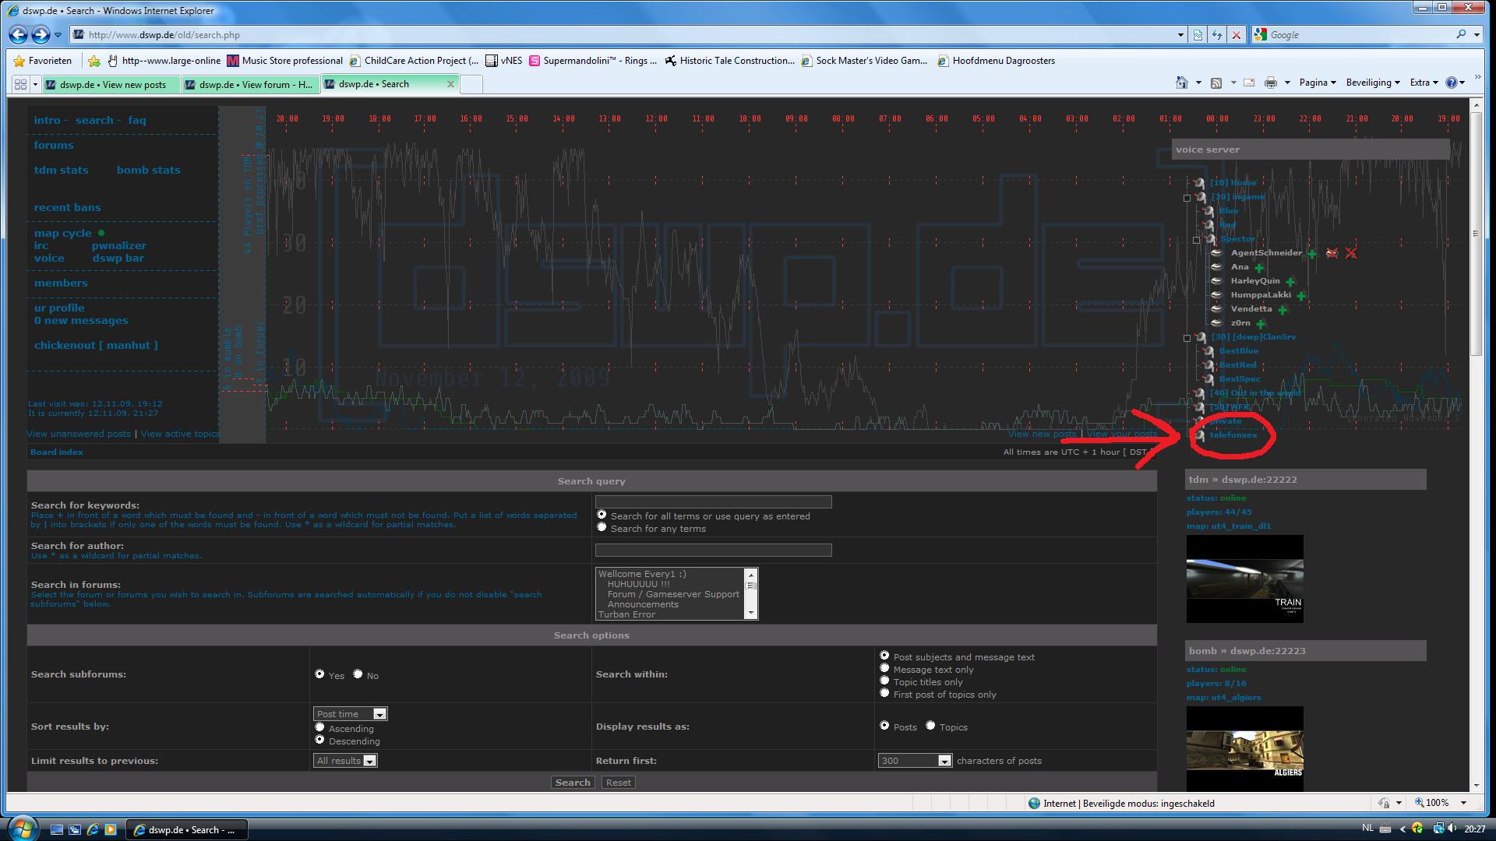Click the red X next to AgentSchneider

[x=1351, y=253]
